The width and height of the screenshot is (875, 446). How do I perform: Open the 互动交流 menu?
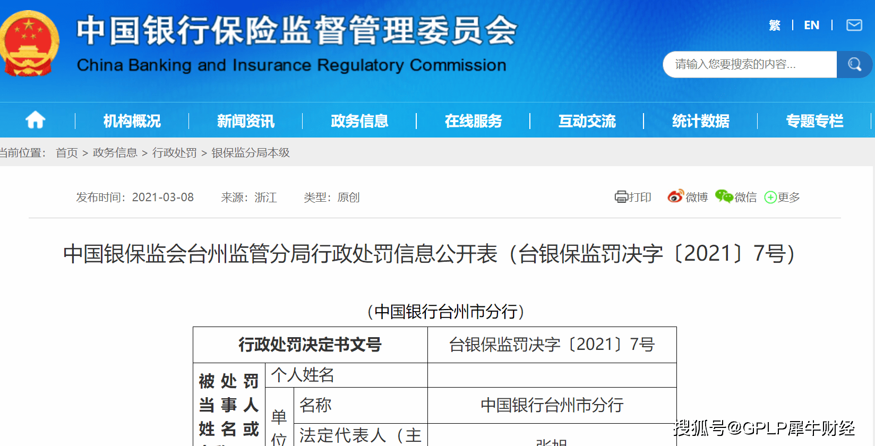587,121
